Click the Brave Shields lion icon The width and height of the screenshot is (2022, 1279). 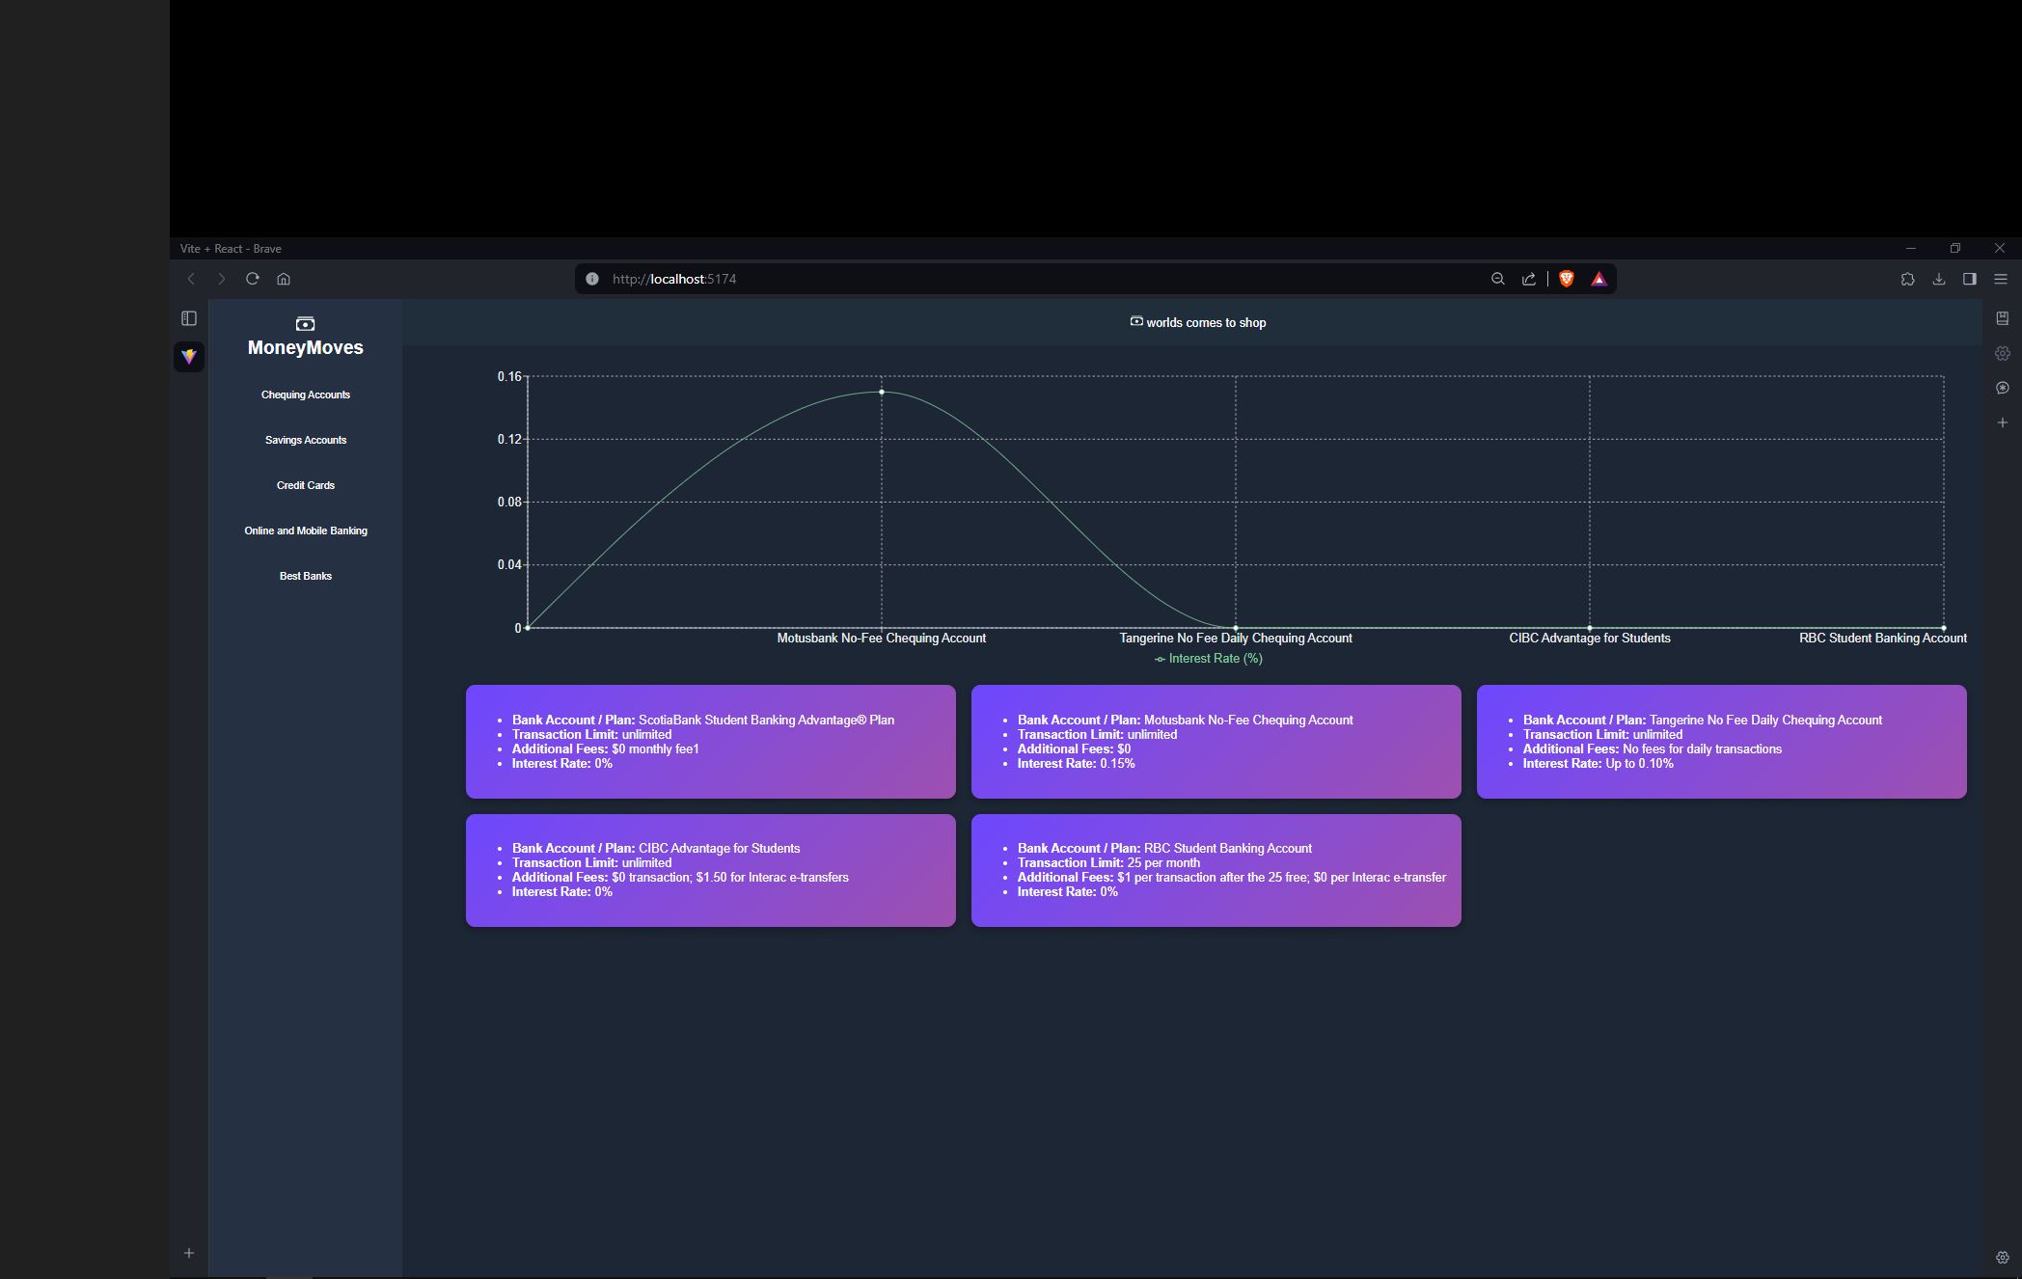(x=1567, y=279)
